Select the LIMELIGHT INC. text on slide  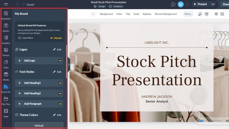pyautogui.click(x=157, y=43)
